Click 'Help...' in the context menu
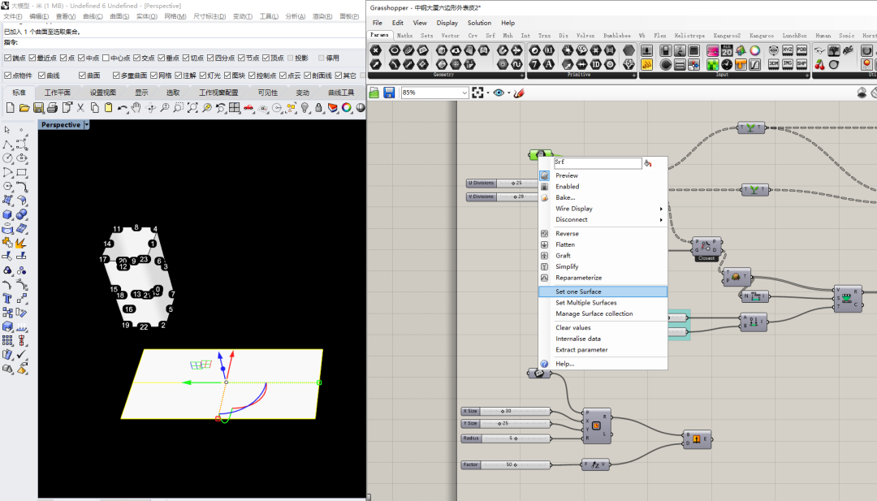Image resolution: width=877 pixels, height=501 pixels. [603, 364]
